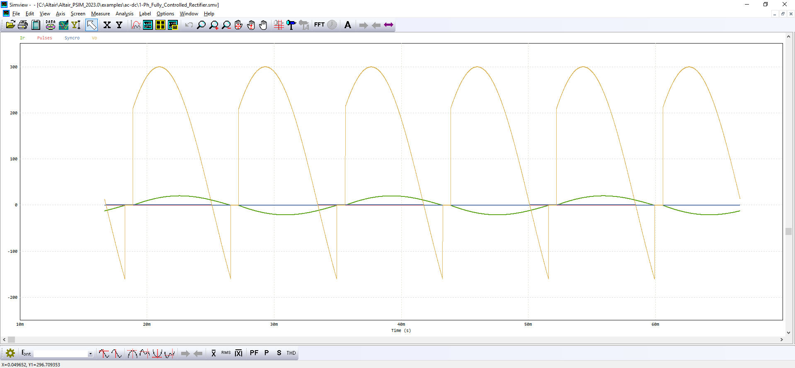
Task: Click the Time (s) axis label
Action: point(401,331)
